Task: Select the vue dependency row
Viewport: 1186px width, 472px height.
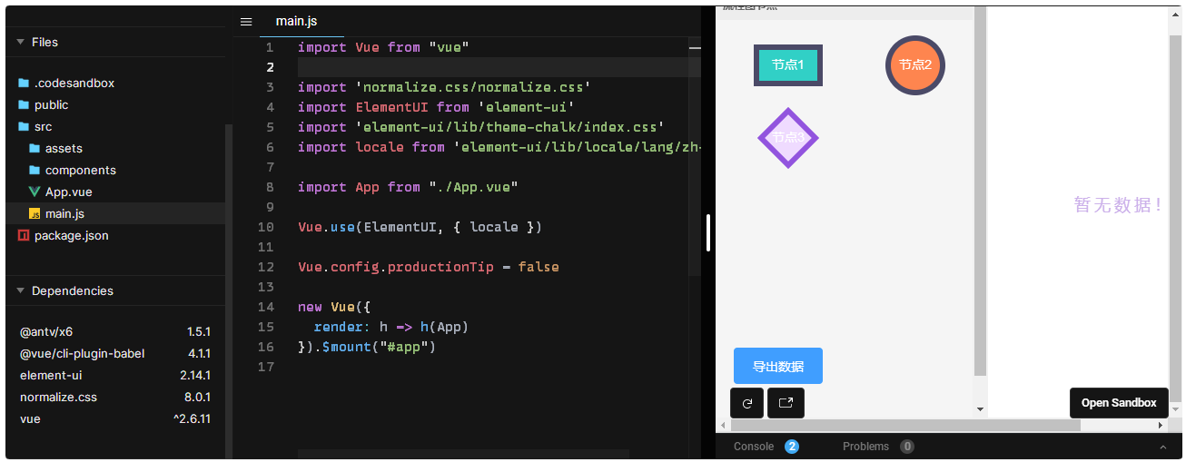Action: pyautogui.click(x=115, y=418)
